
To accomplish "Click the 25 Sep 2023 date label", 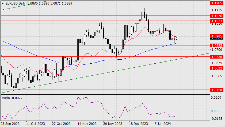I will tap(10, 124).
